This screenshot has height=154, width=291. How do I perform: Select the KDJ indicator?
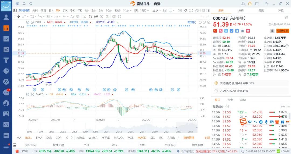[153, 138]
